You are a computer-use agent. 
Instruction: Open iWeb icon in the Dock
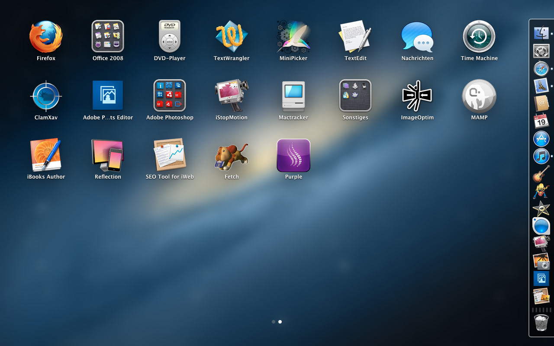click(541, 296)
